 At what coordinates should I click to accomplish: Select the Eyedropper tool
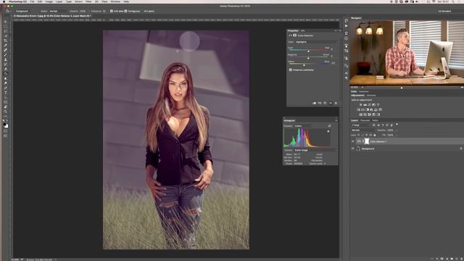pos(5,45)
